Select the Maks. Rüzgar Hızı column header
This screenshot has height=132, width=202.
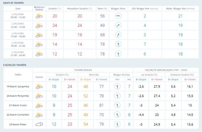[x=180, y=9]
